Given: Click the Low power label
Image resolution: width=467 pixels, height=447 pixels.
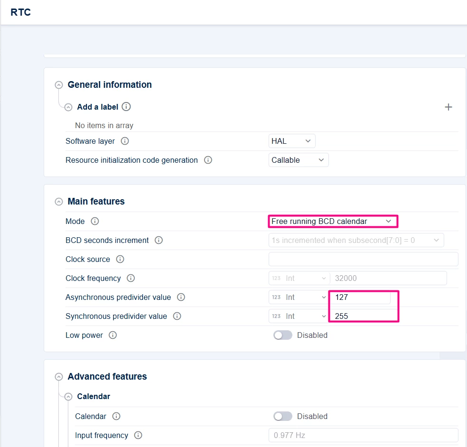Looking at the screenshot, I should [84, 335].
